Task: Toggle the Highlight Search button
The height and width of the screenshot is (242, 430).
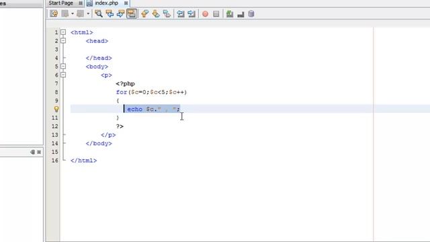Action: pos(132,13)
